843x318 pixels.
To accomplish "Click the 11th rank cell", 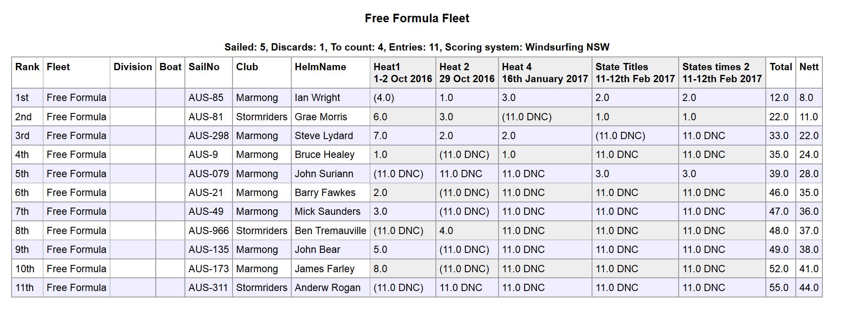I will (24, 288).
